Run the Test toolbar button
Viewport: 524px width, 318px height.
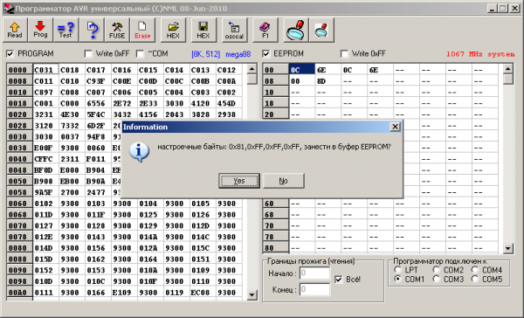(65, 30)
